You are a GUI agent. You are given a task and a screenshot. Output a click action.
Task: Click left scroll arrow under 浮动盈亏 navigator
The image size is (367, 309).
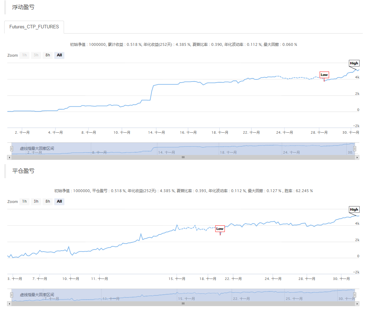pyautogui.click(x=9, y=157)
